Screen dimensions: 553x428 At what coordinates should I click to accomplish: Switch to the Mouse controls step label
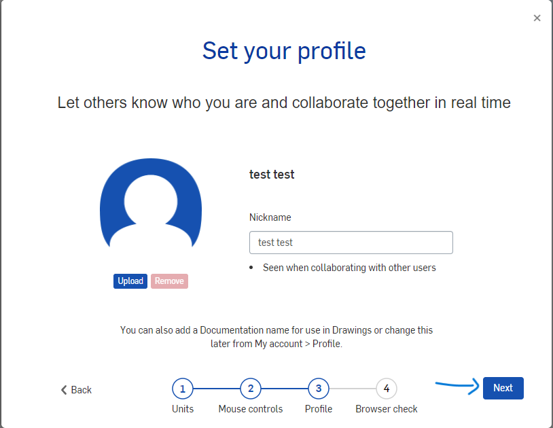coord(251,409)
